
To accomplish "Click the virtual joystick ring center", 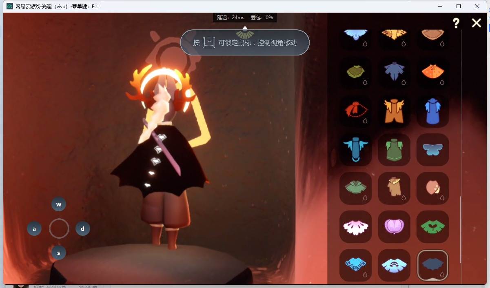I will click(59, 228).
